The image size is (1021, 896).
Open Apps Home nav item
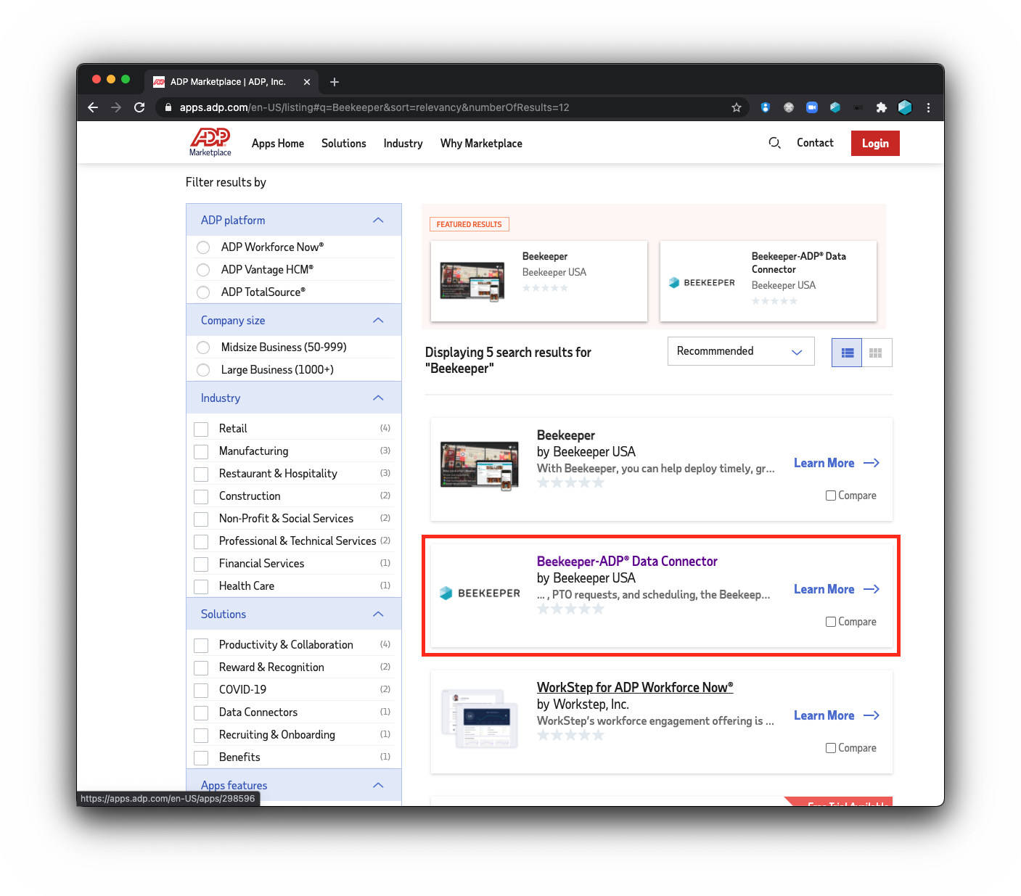pos(278,143)
